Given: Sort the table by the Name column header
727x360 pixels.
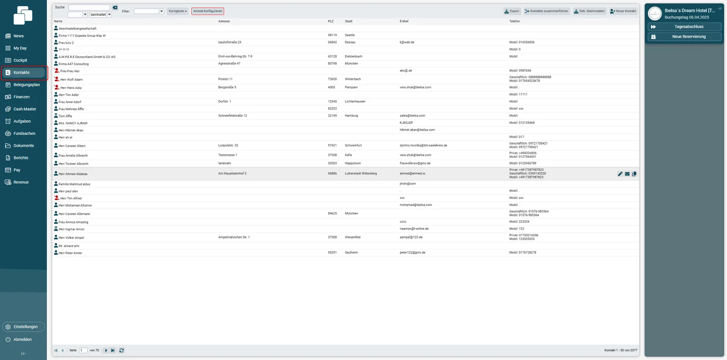Looking at the screenshot, I should click(x=58, y=21).
